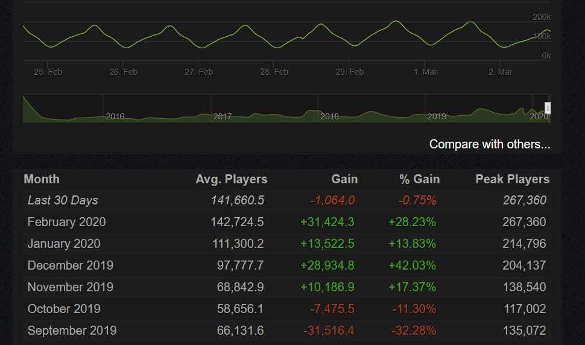Click the Peak Players column header
Screen dimensions: 585x345
512,179
